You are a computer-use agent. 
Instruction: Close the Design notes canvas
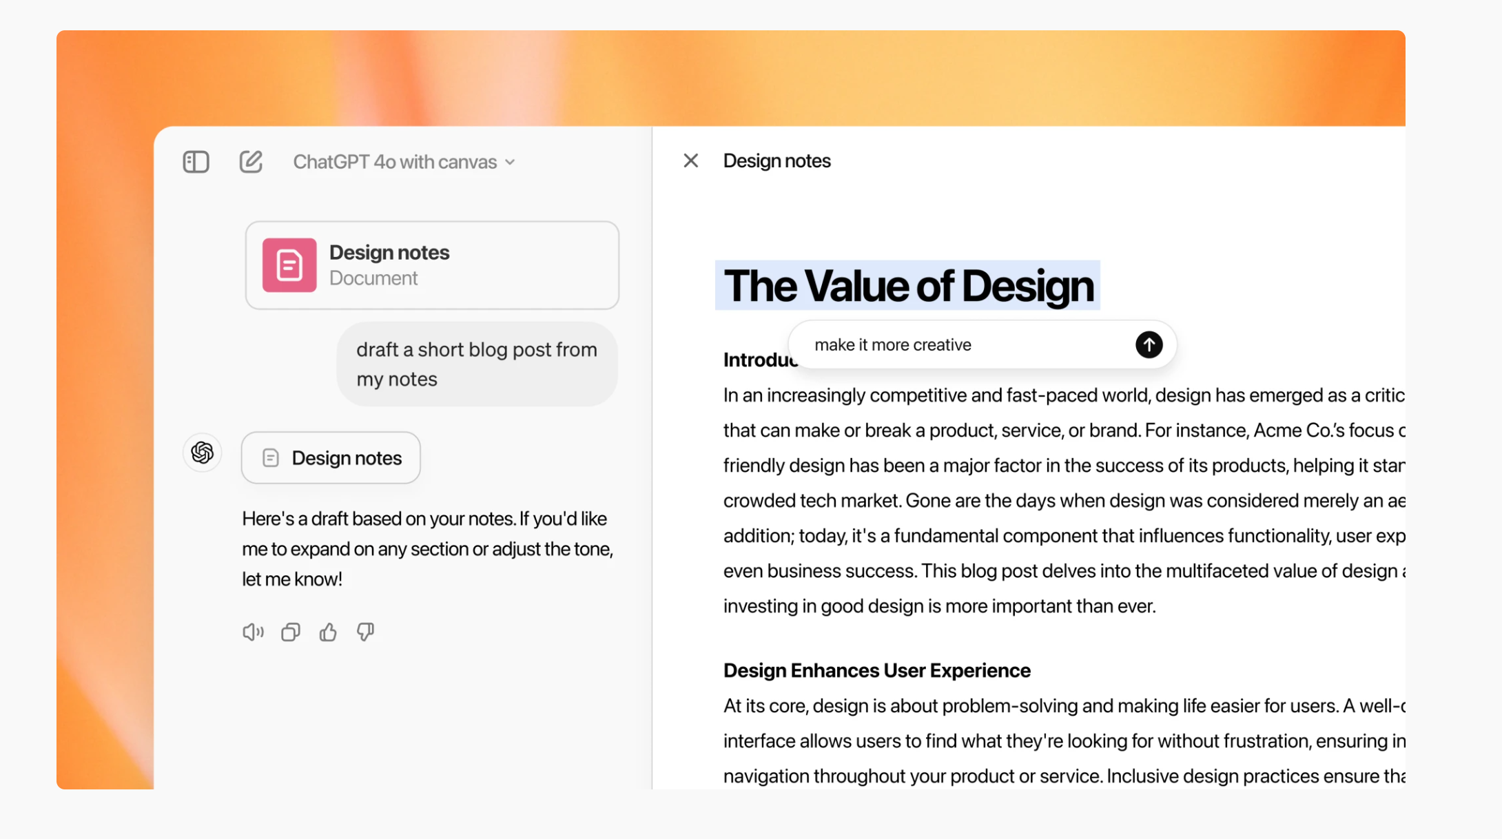(690, 160)
